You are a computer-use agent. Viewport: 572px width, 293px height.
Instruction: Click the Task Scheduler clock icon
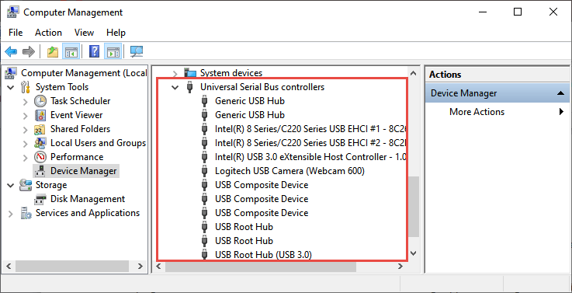[40, 101]
